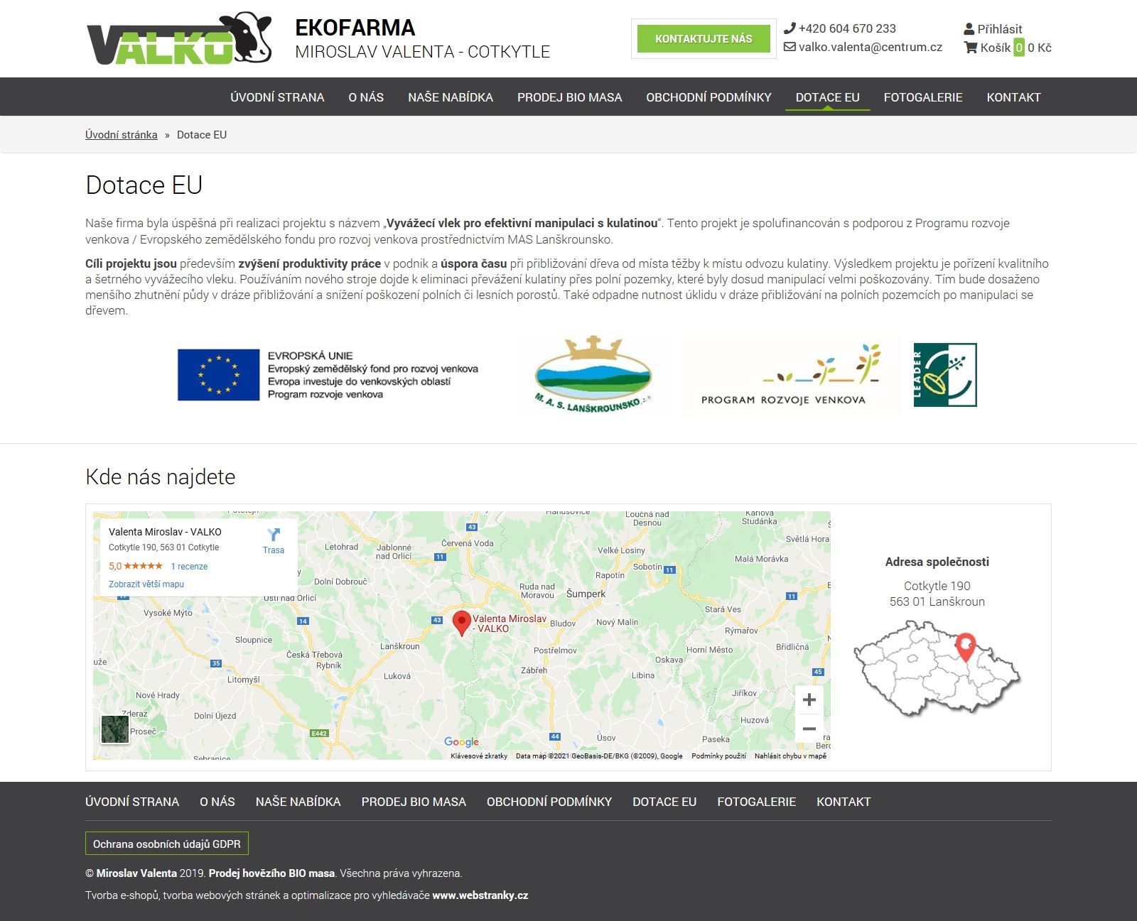Click the Úvodní stránka breadcrumb link
The height and width of the screenshot is (921, 1137).
[x=122, y=134]
